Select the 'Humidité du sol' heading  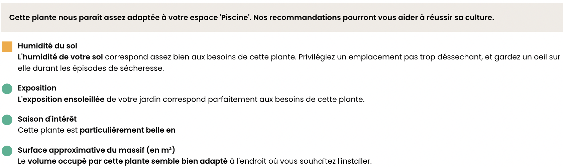click(47, 46)
